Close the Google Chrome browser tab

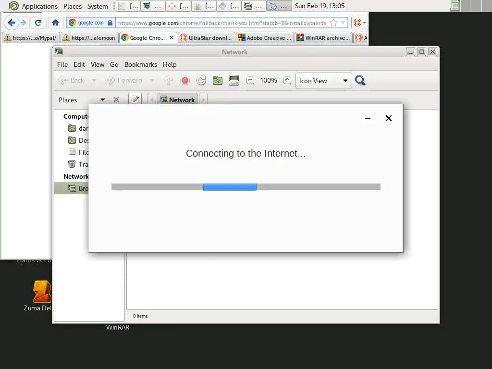172,37
